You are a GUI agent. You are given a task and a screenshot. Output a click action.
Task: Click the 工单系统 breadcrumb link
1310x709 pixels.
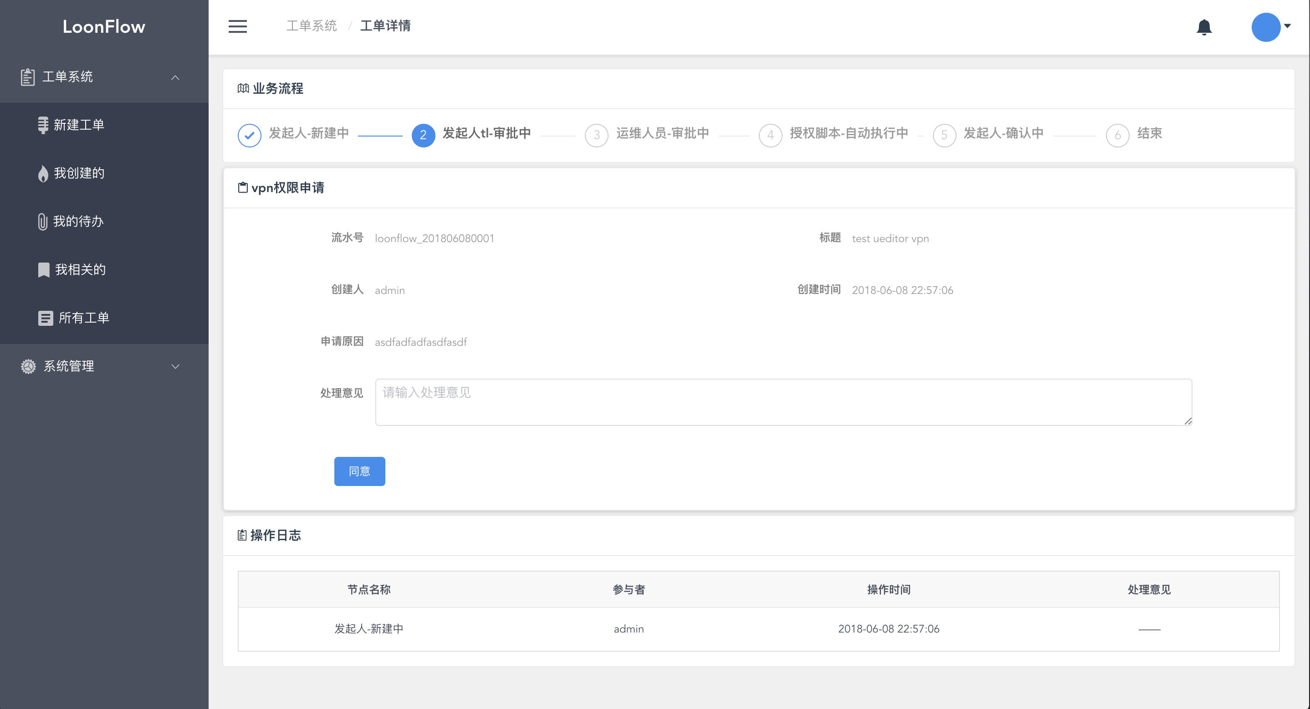pyautogui.click(x=311, y=26)
